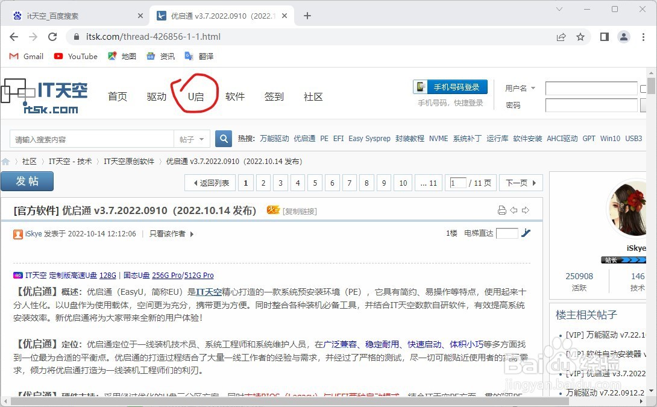Click the IT天空 link in post text
Screen dimensions: 657x407
(x=208, y=292)
